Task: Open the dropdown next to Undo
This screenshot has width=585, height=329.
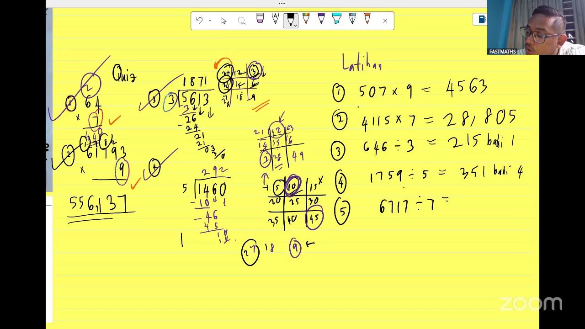Action: tap(210, 21)
